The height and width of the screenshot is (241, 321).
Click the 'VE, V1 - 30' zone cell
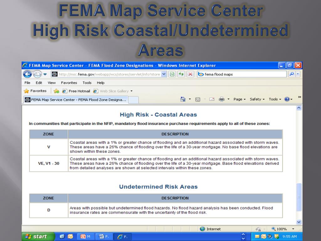[x=49, y=163]
